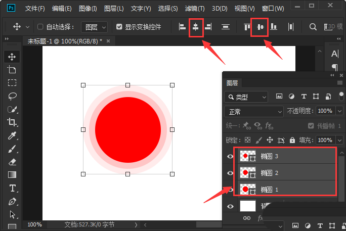The image size is (346, 231).
Task: Click align horizontal centers icon
Action: coord(195,27)
